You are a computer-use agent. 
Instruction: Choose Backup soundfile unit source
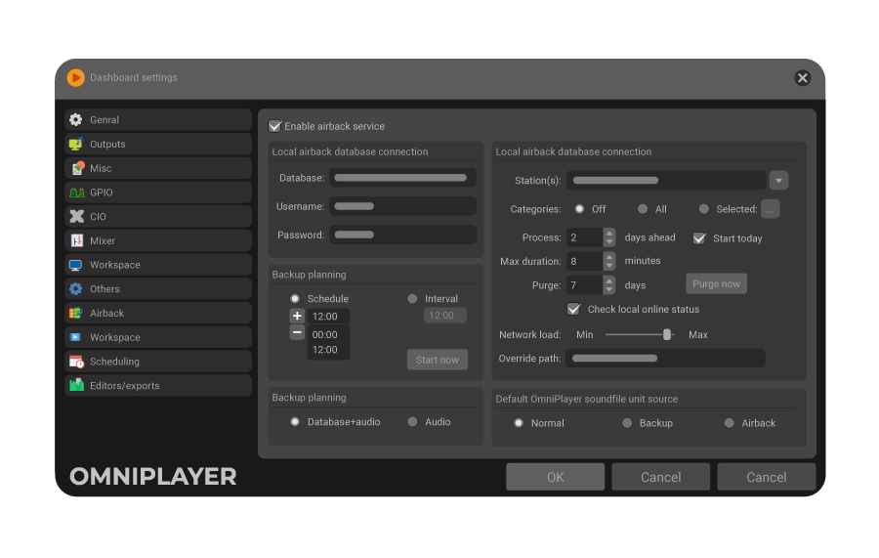pyautogui.click(x=627, y=423)
